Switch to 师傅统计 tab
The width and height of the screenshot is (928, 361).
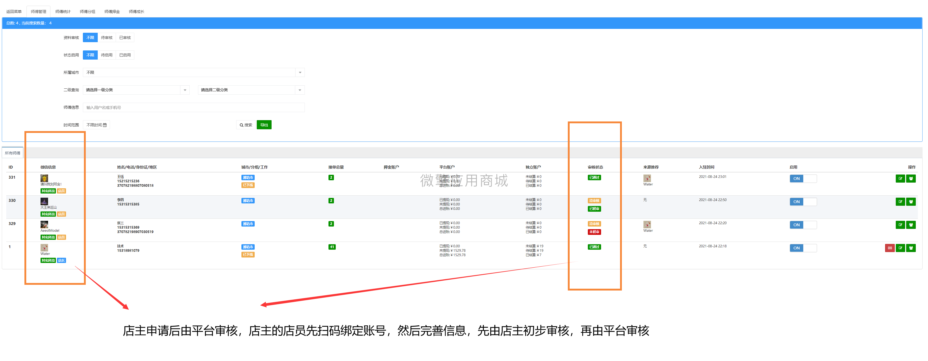click(x=63, y=11)
